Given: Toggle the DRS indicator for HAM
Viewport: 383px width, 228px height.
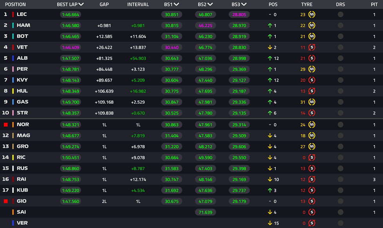Looking at the screenshot, I should point(340,25).
